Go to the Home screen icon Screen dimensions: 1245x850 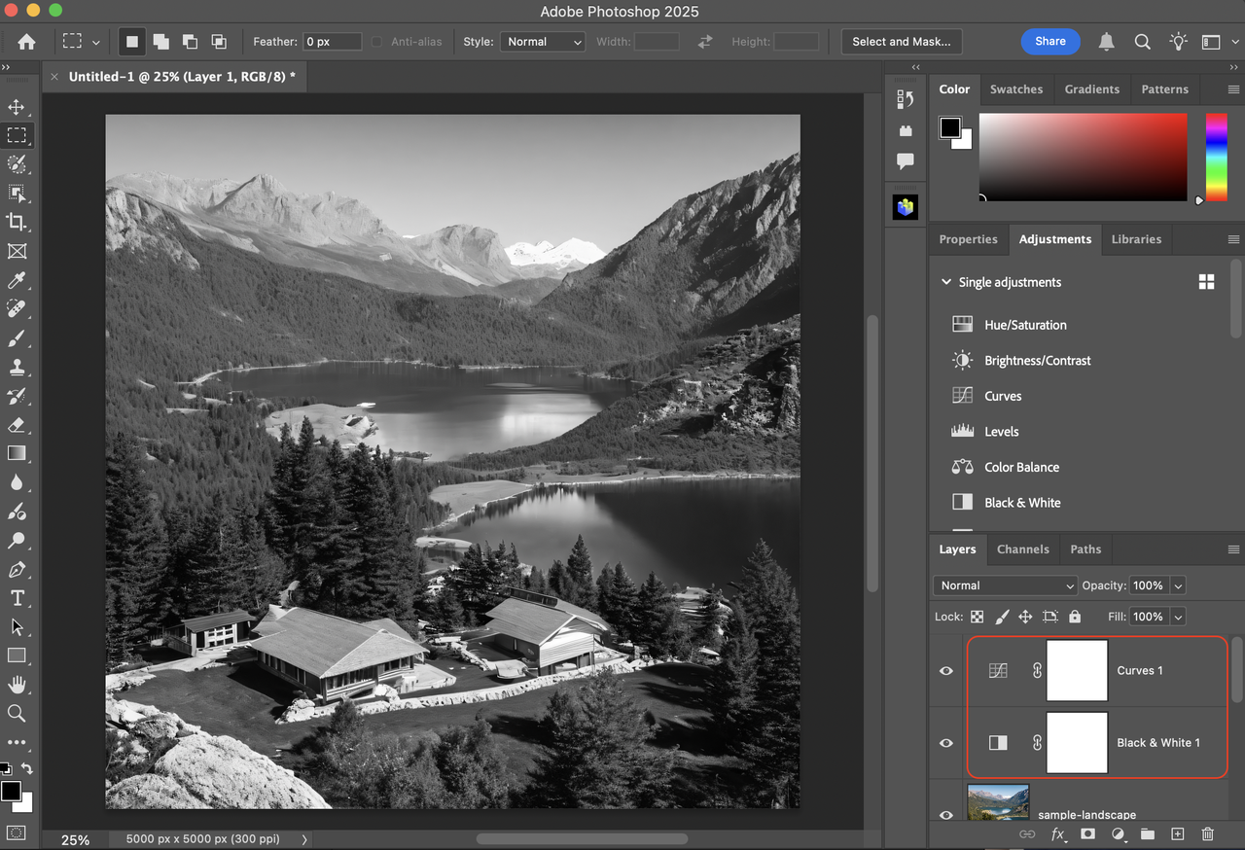[x=26, y=42]
